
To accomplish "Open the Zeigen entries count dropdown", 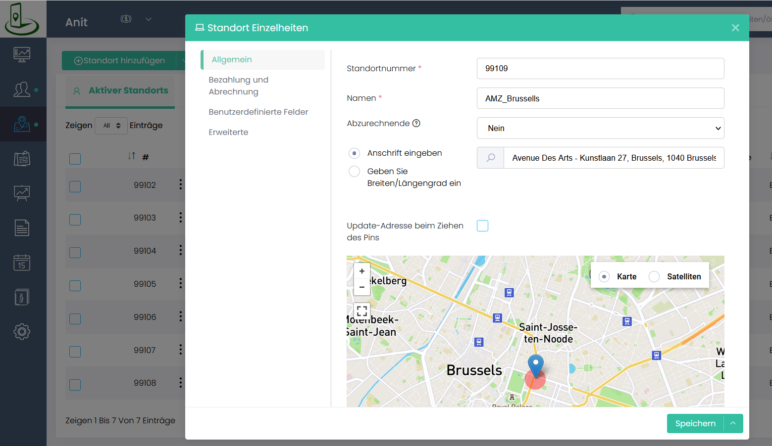I will [x=111, y=126].
